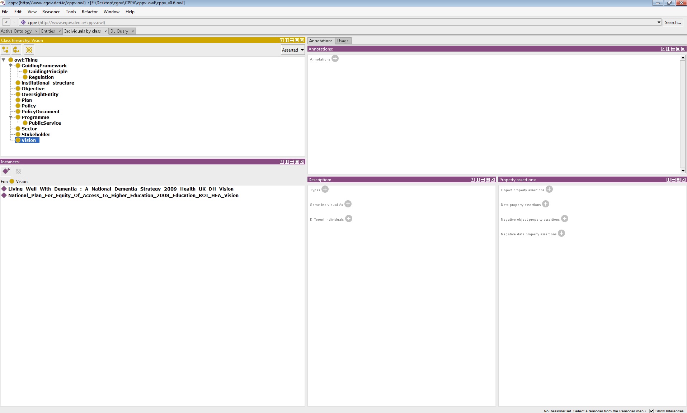Add a new annotation with the plus icon
The height and width of the screenshot is (413, 687).
(x=335, y=58)
